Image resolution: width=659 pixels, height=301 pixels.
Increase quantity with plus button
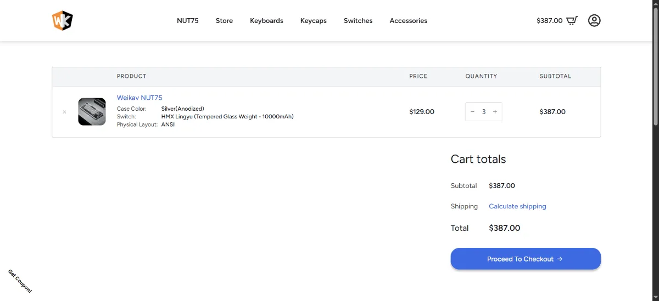(x=495, y=112)
